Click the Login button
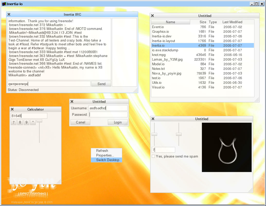This screenshot has height=206, width=266. (x=118, y=122)
